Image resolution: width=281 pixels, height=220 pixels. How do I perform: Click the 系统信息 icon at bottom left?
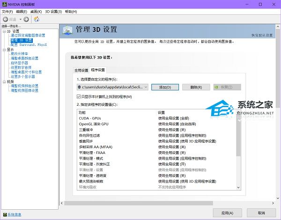click(4, 214)
